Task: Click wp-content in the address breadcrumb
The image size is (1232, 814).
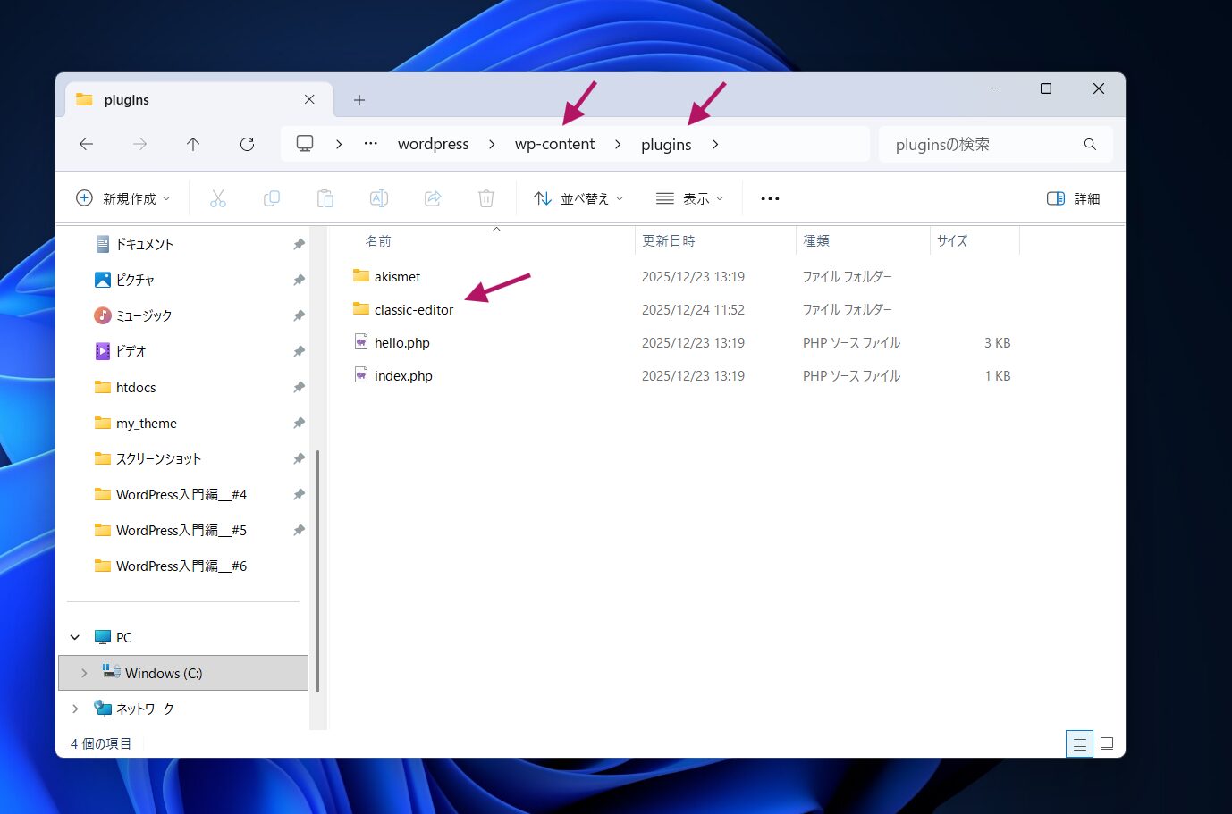Action: (x=554, y=144)
